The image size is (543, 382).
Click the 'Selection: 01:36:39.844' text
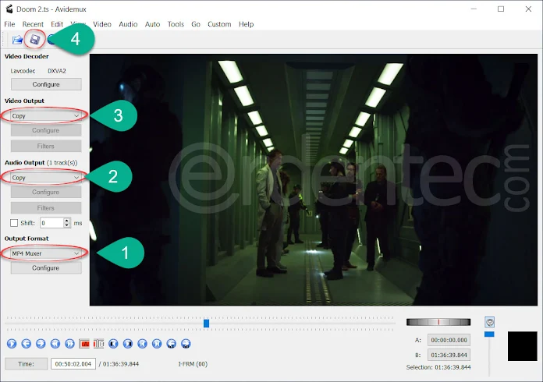438,367
